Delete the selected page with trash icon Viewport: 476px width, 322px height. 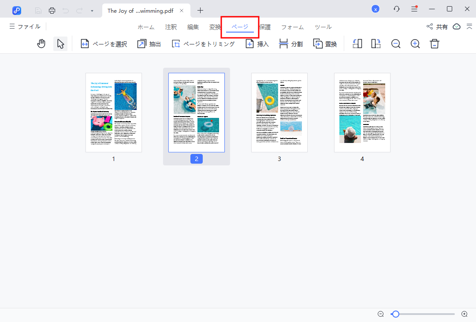435,44
